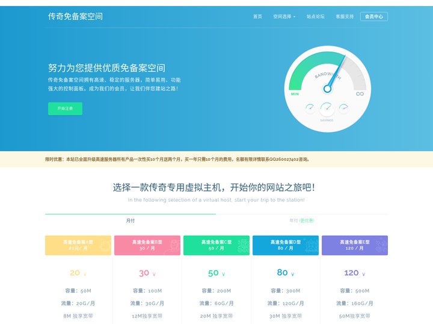Click the 容量: 200M text
The image size is (433, 324).
216,290
